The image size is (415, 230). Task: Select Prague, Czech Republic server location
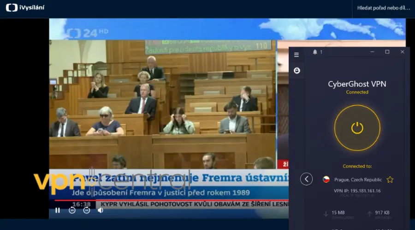point(358,179)
